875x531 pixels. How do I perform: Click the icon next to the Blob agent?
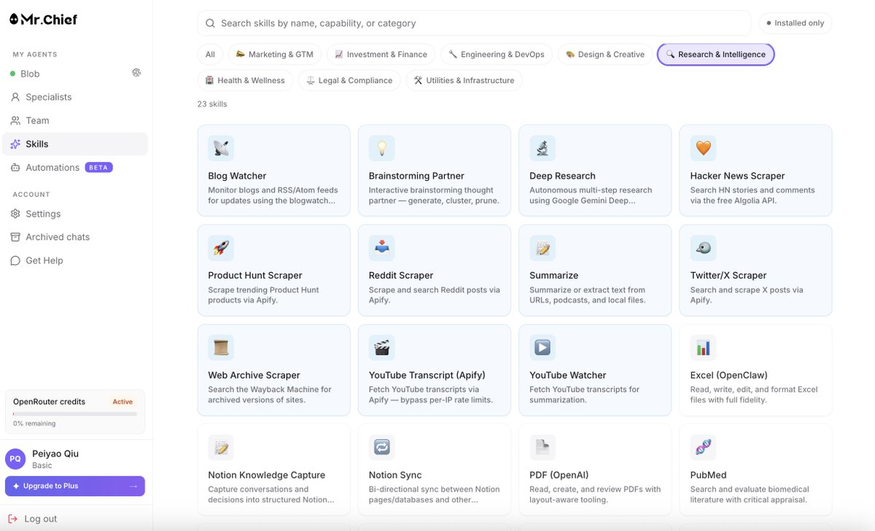coord(136,73)
